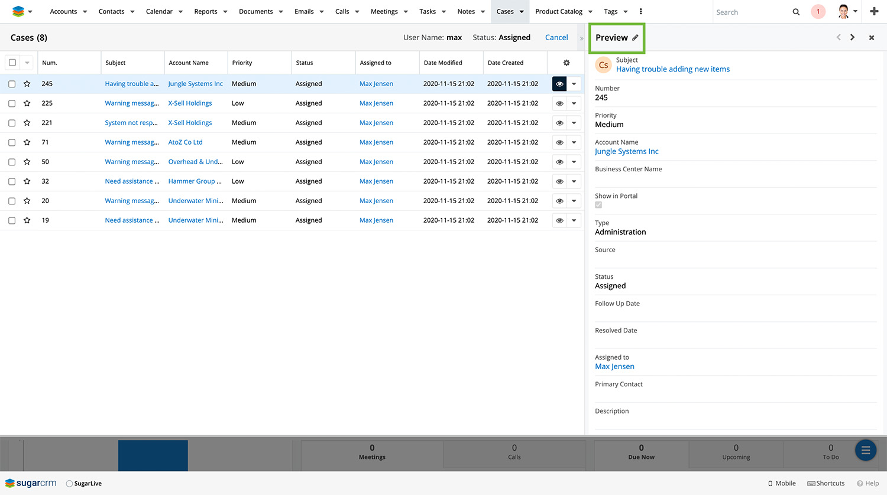Open the three-dot more modules menu

tap(640, 12)
